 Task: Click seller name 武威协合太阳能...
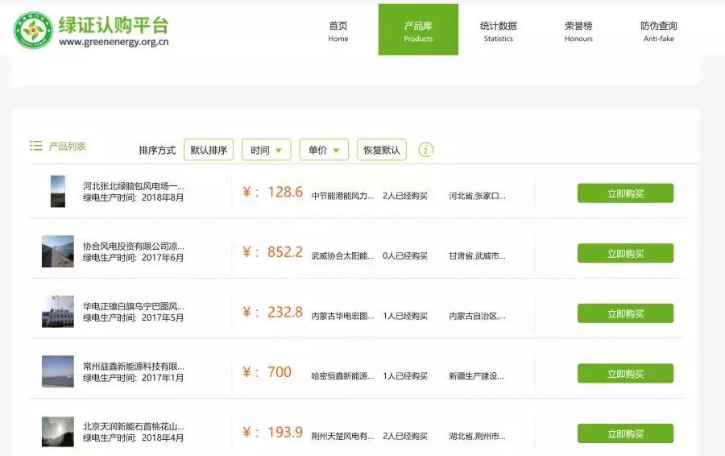342,255
